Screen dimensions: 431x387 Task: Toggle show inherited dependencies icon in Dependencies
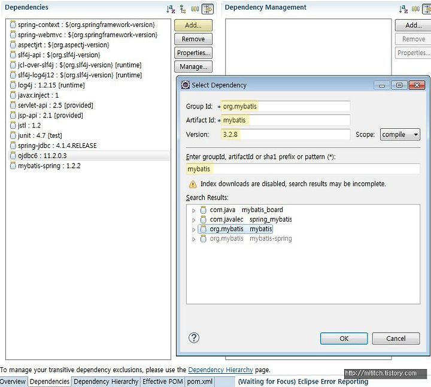[183, 9]
